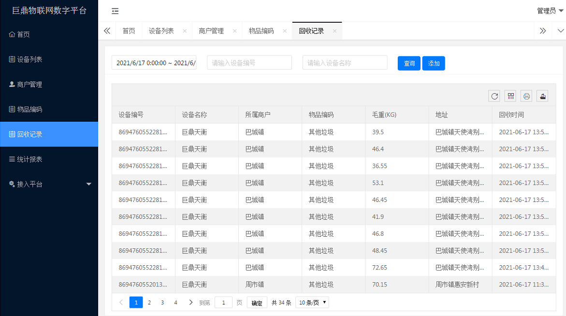Go to page 2 of the table

149,302
